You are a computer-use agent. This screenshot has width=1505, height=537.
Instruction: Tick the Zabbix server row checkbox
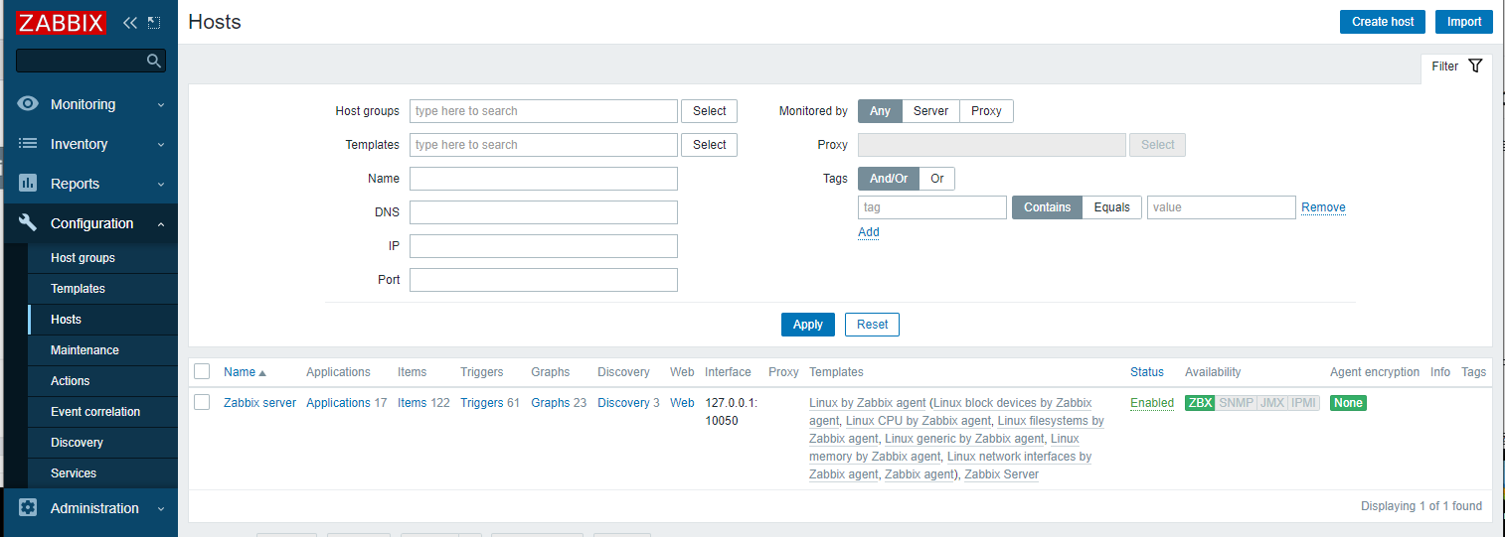pyautogui.click(x=202, y=402)
